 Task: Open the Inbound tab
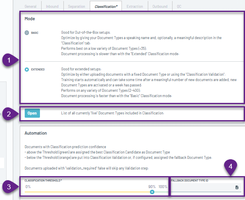click(x=52, y=7)
